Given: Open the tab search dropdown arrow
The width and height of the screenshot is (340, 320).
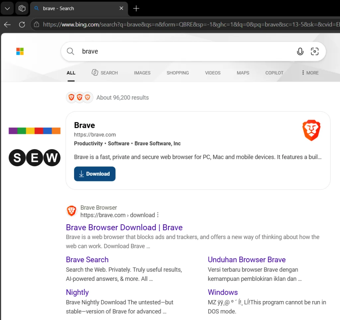Looking at the screenshot, I should [x=7, y=8].
